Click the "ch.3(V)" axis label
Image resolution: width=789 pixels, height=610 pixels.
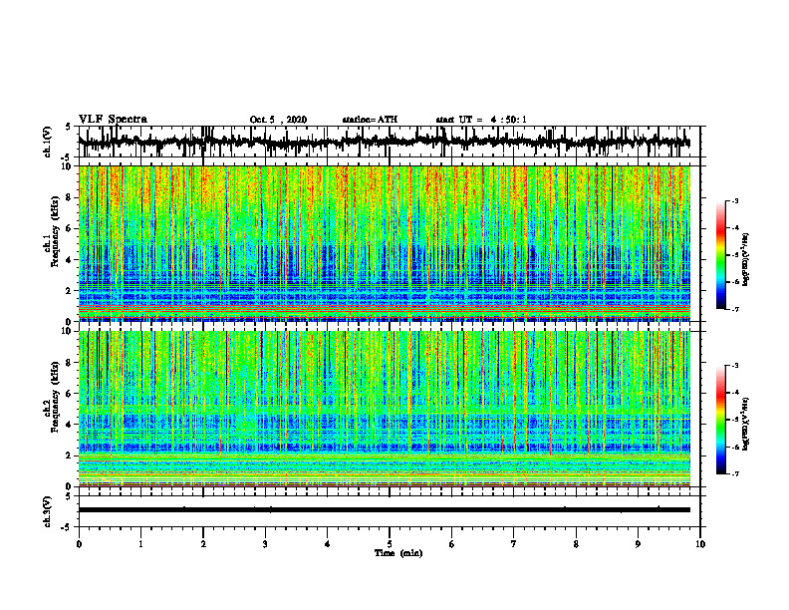click(48, 512)
